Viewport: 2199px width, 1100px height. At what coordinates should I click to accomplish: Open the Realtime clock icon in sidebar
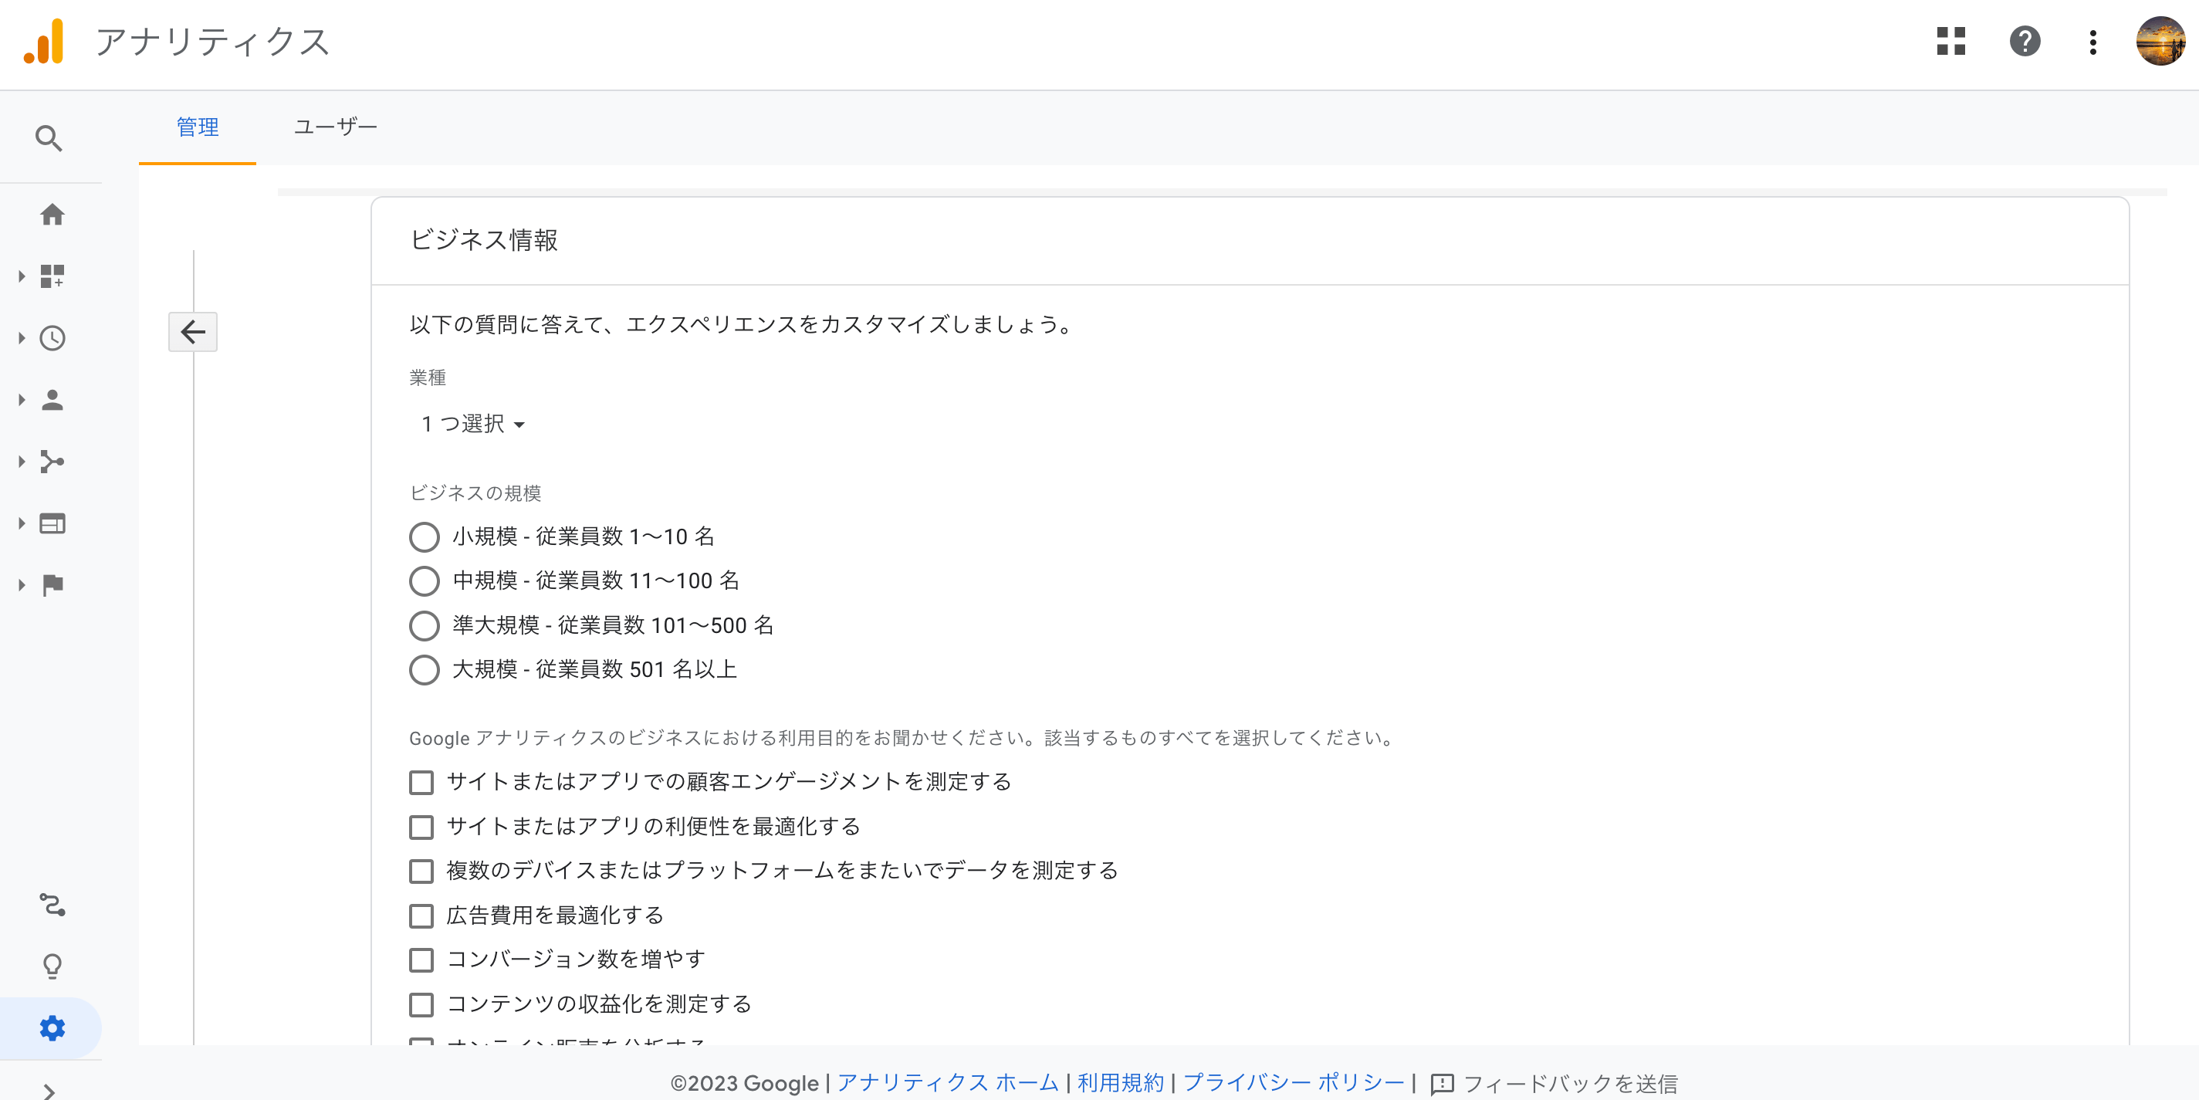(52, 338)
